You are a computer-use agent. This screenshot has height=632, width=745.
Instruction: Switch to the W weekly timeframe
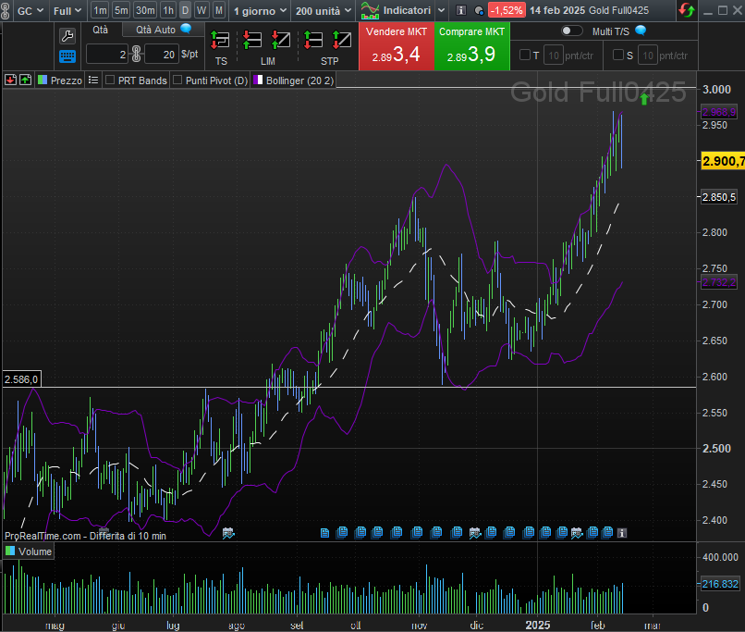point(202,10)
